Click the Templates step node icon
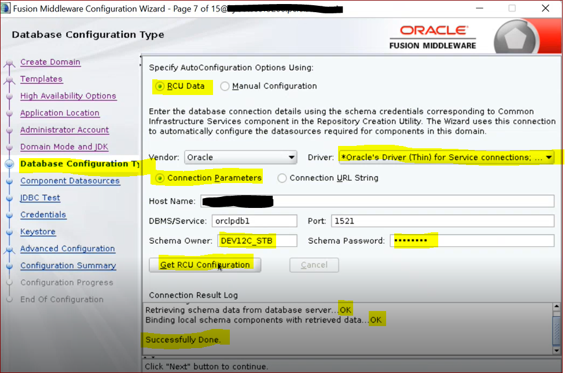The image size is (565, 373). (9, 80)
